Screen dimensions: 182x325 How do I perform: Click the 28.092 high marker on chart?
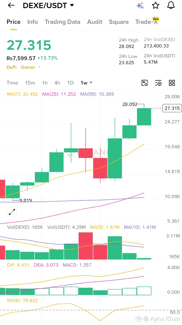pyautogui.click(x=130, y=104)
